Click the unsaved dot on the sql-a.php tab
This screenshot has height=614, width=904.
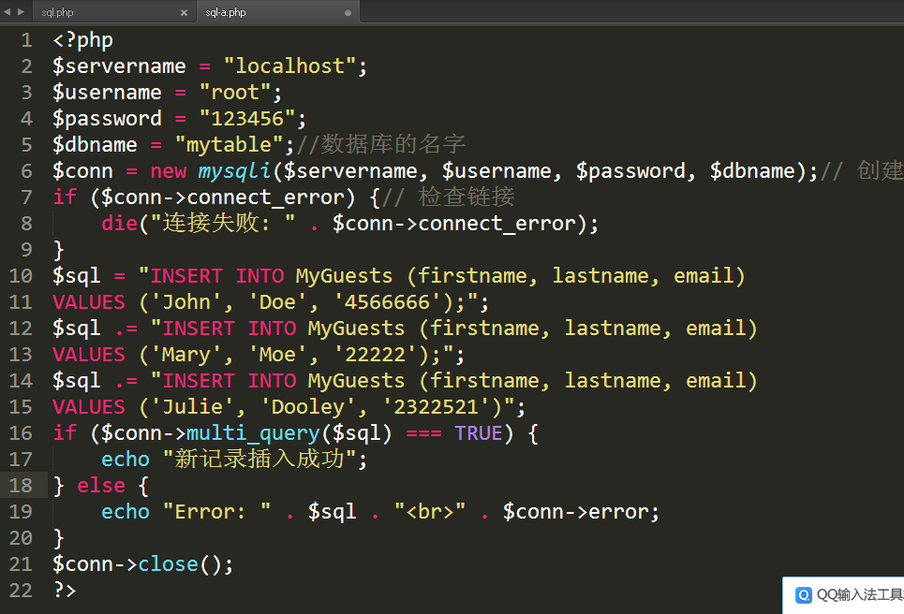(x=348, y=13)
